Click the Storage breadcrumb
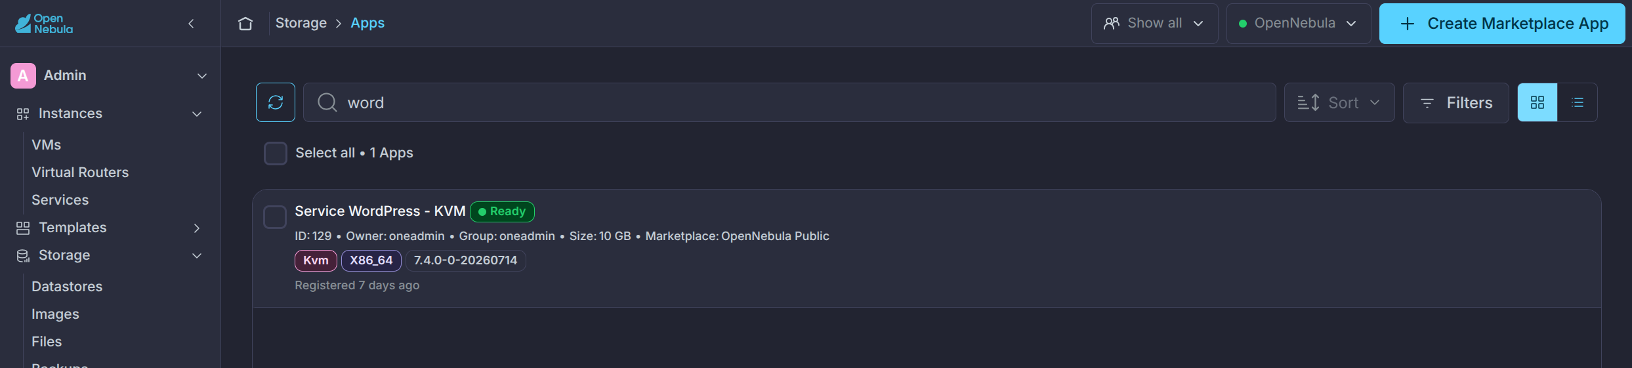 301,23
